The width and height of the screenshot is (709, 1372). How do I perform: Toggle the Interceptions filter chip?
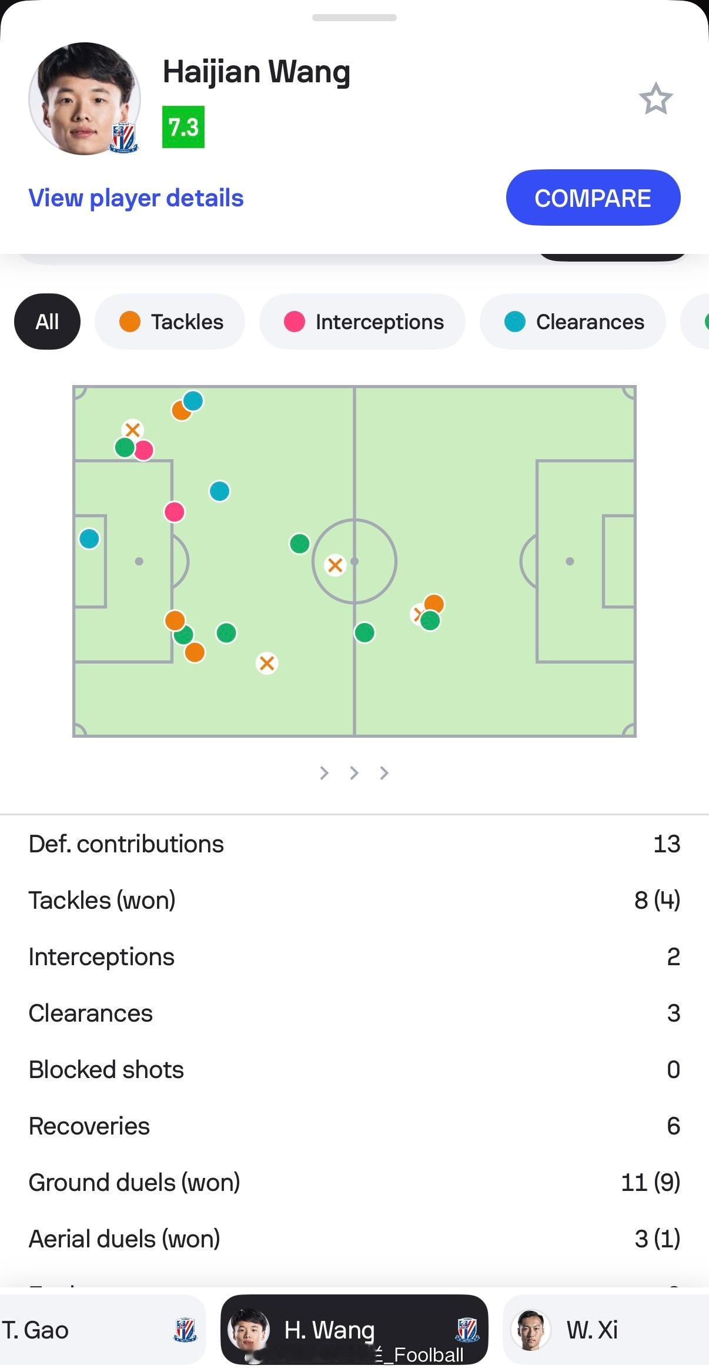pos(362,322)
